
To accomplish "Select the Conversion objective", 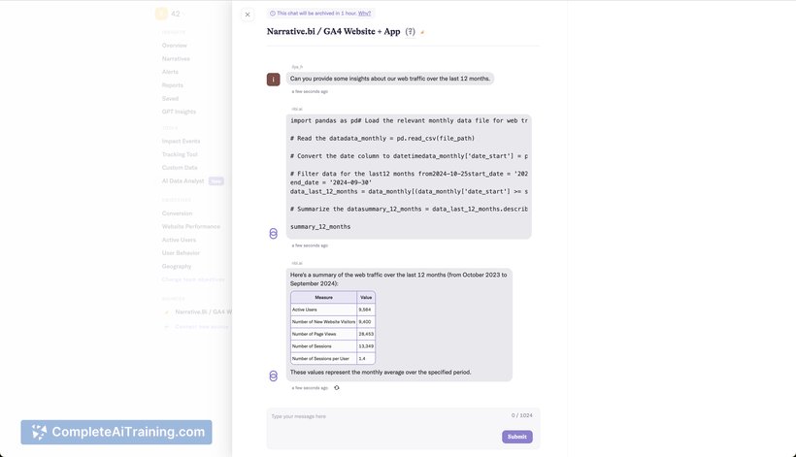I will pos(178,213).
